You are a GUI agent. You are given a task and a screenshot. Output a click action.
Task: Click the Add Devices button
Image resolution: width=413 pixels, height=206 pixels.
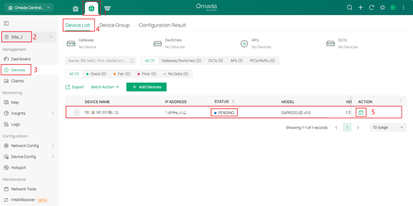point(146,87)
